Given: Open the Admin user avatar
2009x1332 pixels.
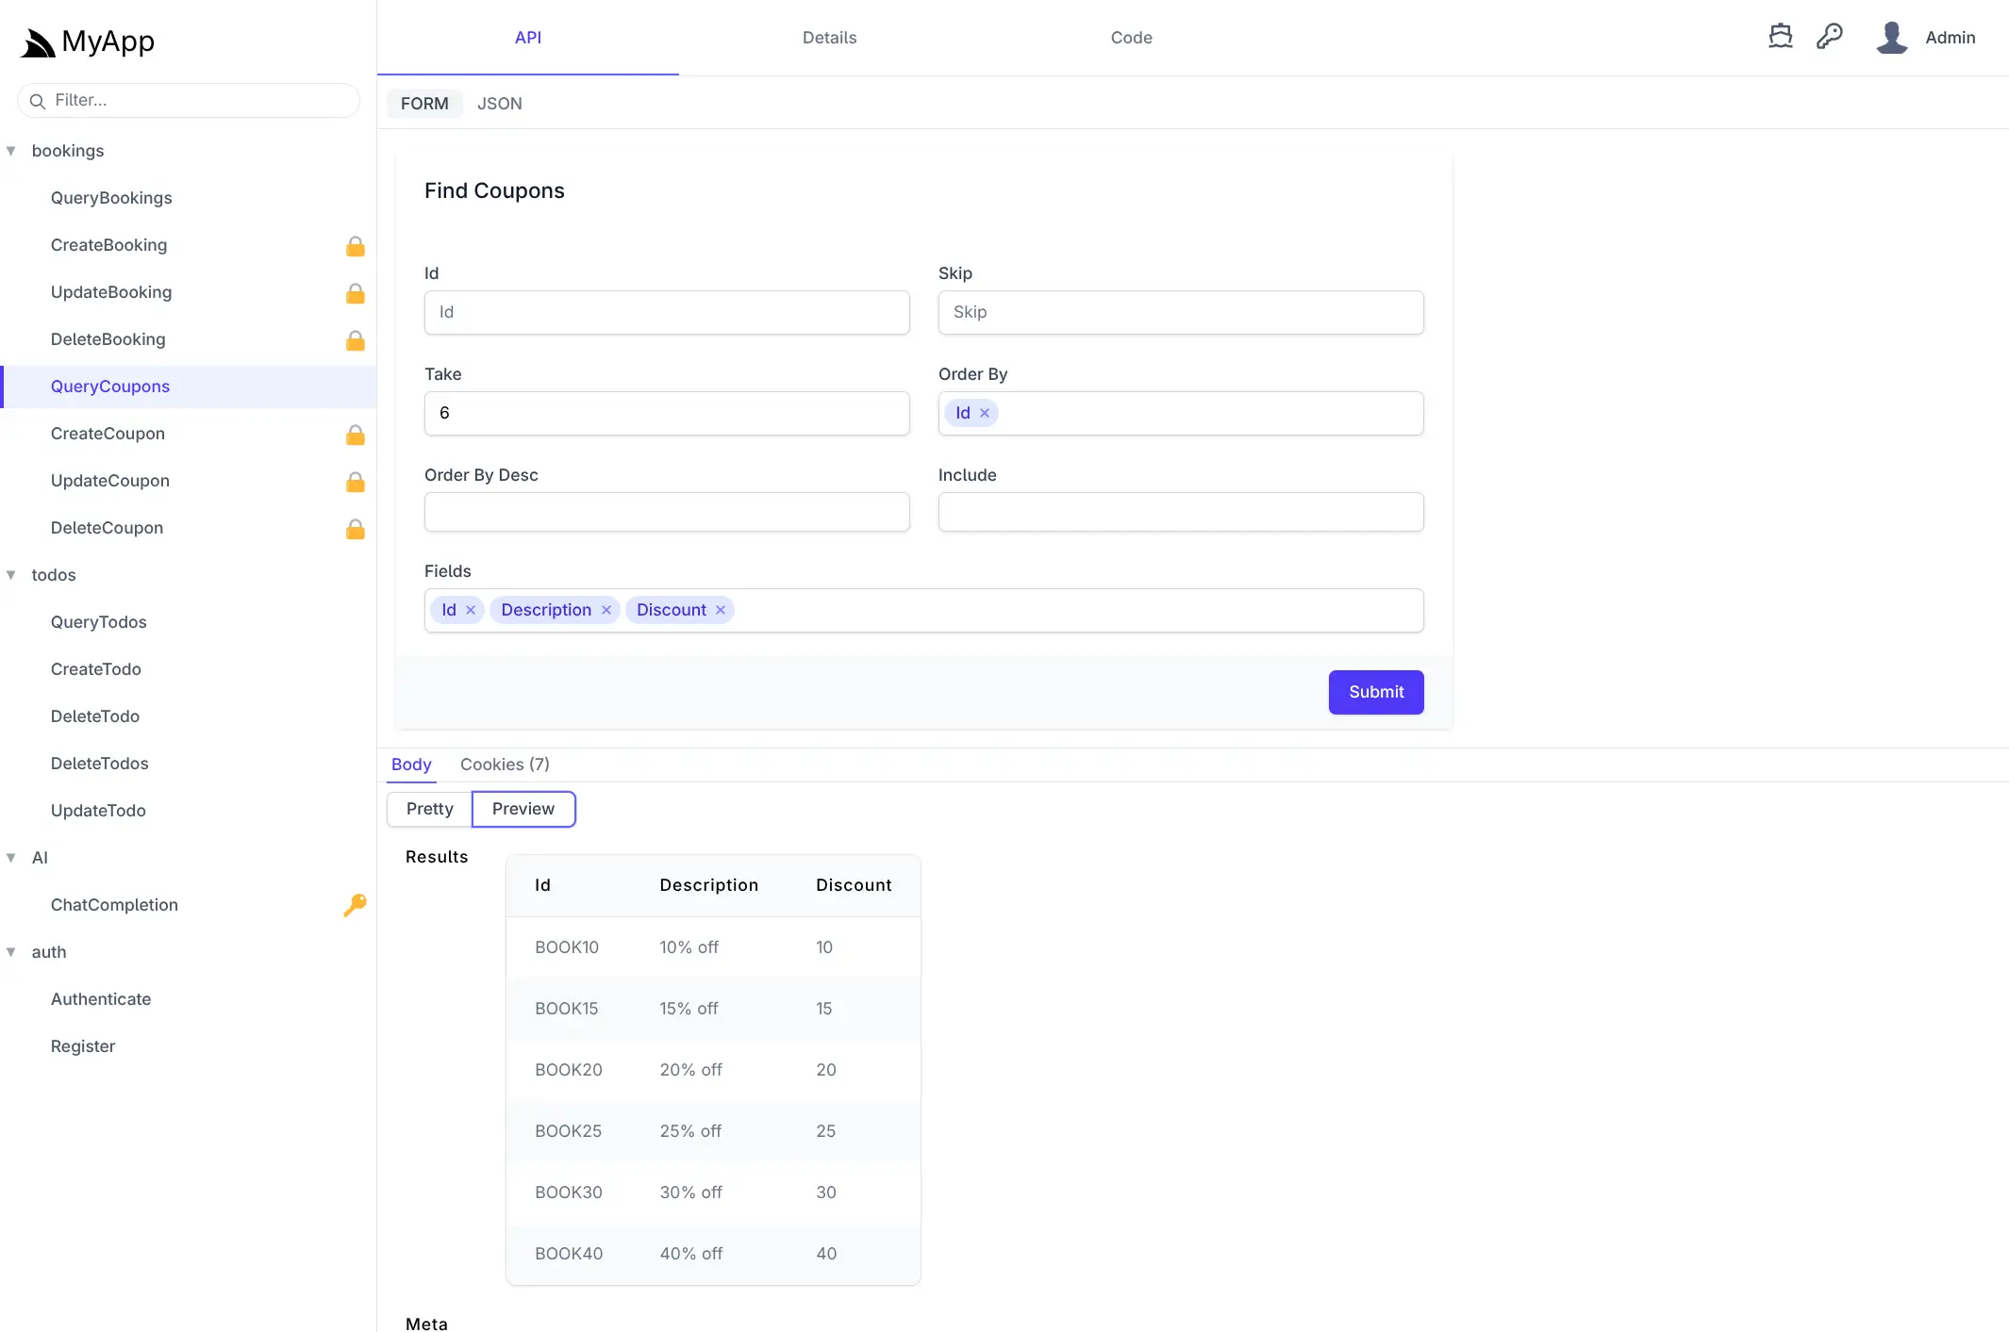Looking at the screenshot, I should click(x=1893, y=37).
